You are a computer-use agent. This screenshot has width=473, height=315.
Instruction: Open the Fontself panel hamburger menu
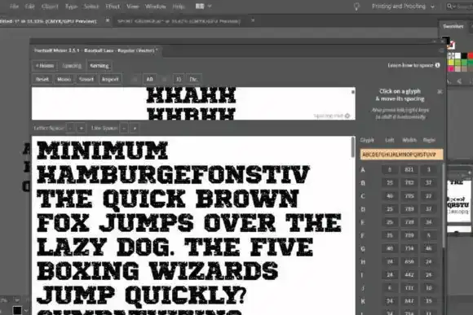[x=441, y=50]
